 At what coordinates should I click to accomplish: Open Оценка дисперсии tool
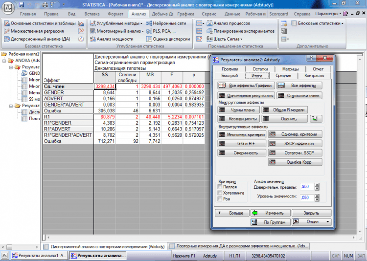(168, 39)
